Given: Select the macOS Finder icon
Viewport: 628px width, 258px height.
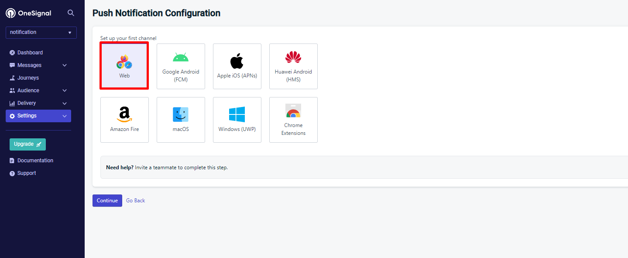Looking at the screenshot, I should pos(181,114).
